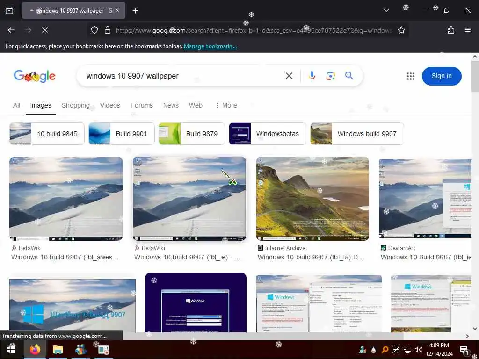Expand the list all tabs chevron
Viewport: 479px width, 359px height.
[386, 10]
